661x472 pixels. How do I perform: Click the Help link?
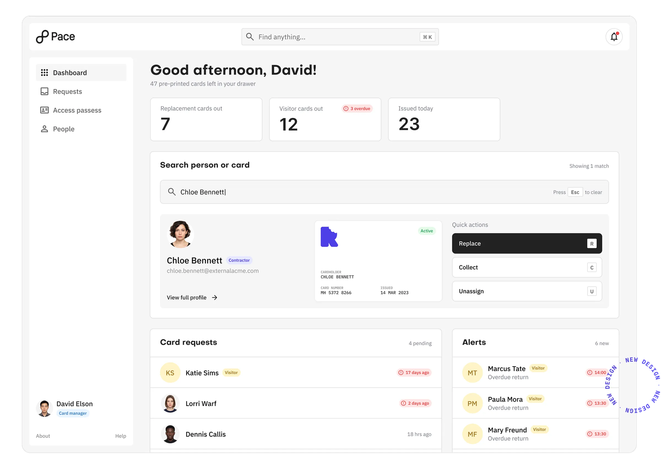pyautogui.click(x=121, y=436)
